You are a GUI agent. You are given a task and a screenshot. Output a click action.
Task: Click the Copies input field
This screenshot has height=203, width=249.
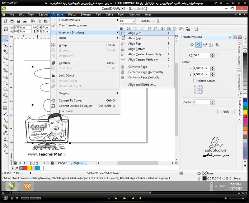[202, 102]
